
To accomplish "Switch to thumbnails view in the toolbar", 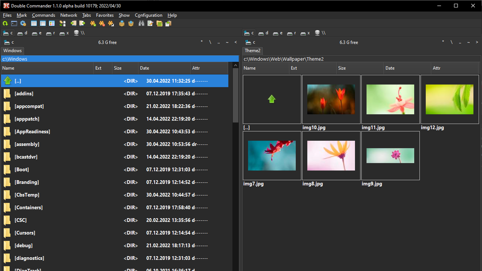I will click(x=52, y=23).
